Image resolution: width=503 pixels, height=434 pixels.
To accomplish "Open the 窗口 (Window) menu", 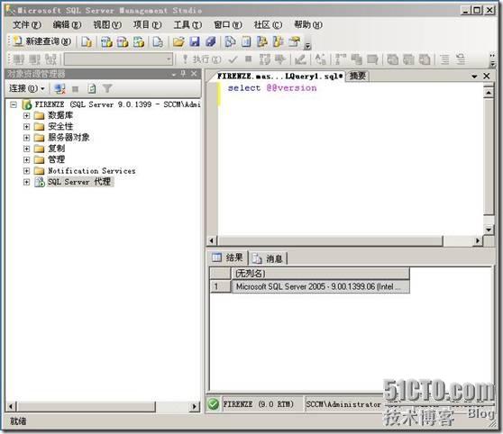I will click(228, 24).
